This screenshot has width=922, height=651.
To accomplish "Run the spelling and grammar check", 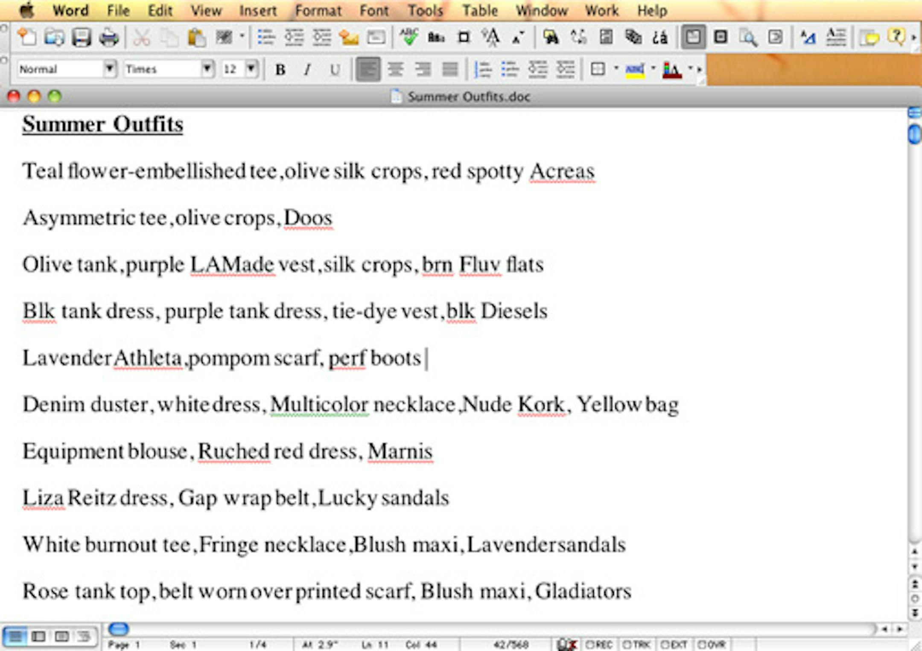I will 409,37.
